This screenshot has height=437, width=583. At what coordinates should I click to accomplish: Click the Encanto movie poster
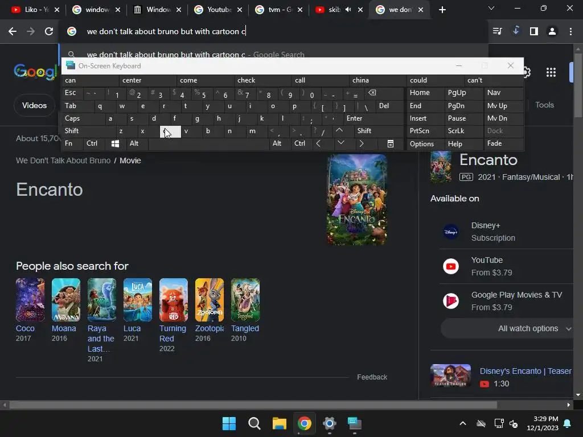pyautogui.click(x=357, y=200)
